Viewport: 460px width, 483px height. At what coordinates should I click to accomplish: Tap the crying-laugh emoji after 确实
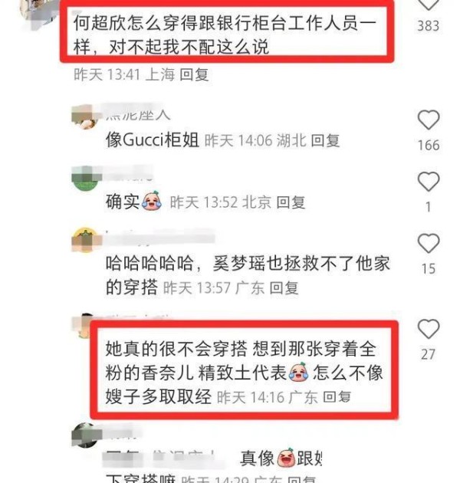(x=152, y=201)
